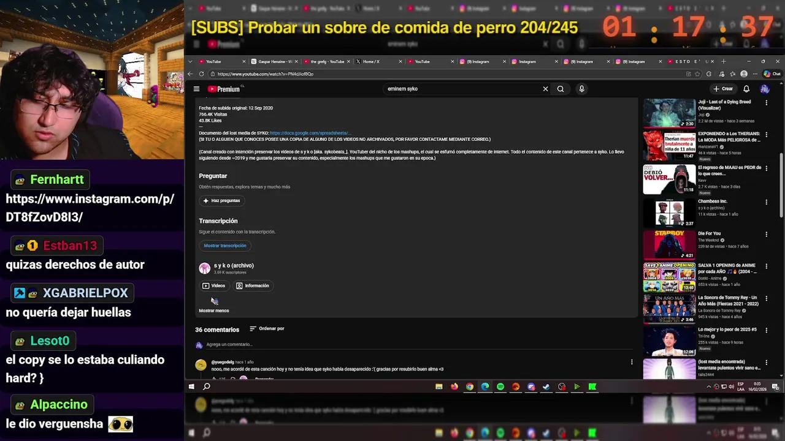Click the Crear button

pyautogui.click(x=723, y=89)
